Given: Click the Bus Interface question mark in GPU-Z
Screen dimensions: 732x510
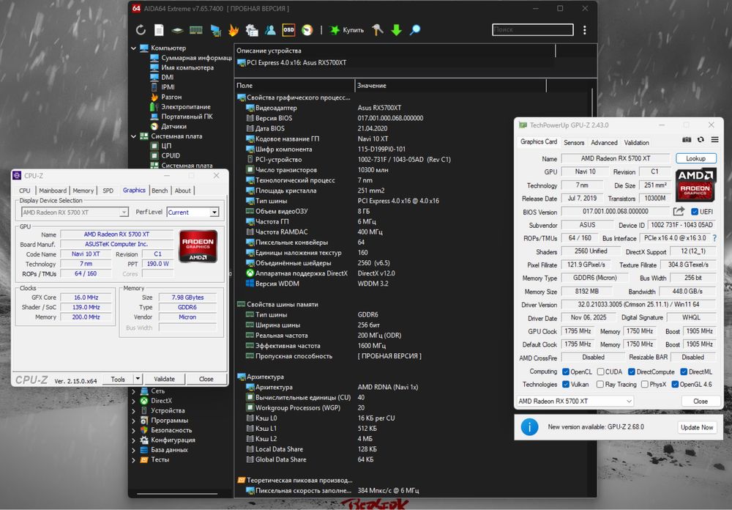Looking at the screenshot, I should pos(714,238).
